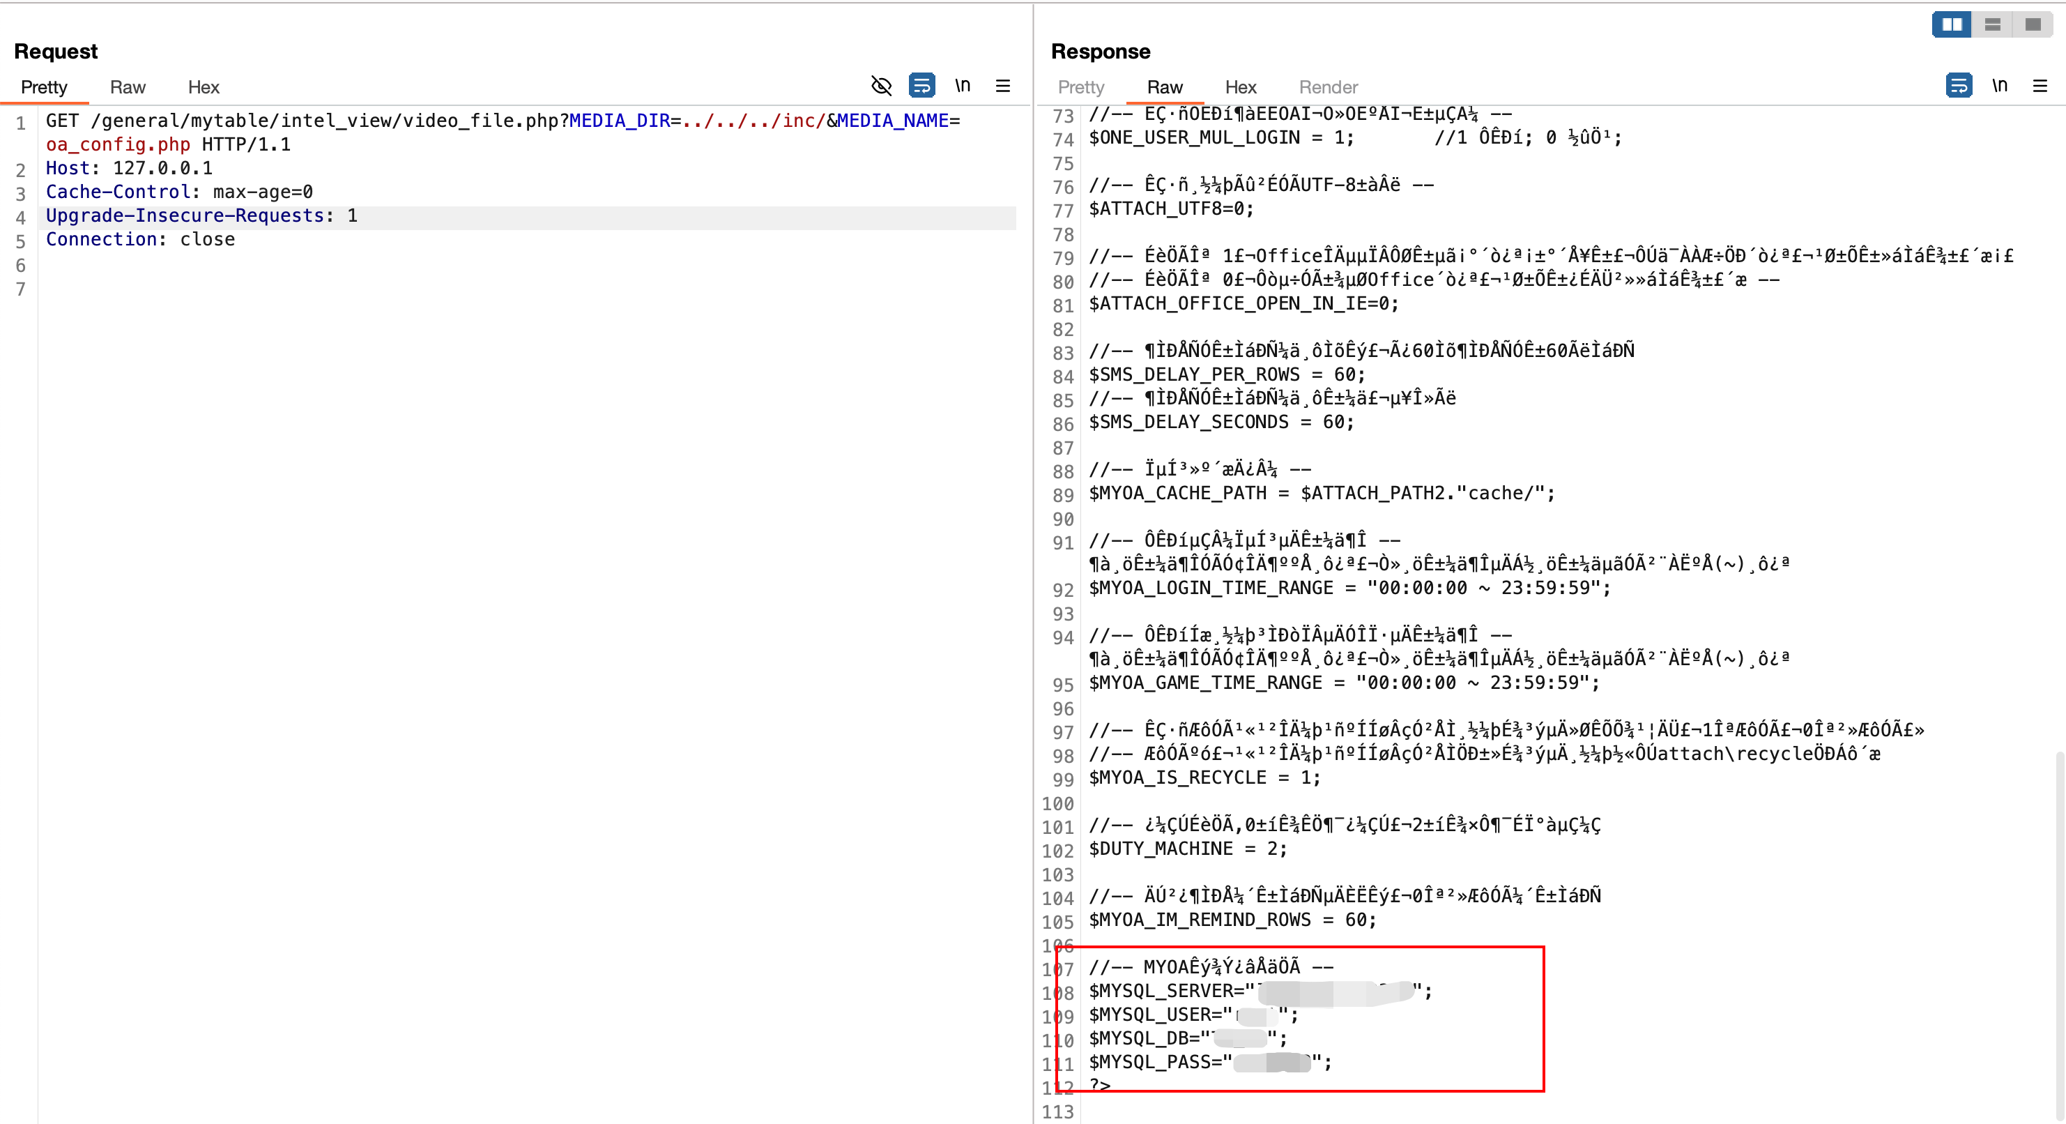Select side-by-side split layout icon
The height and width of the screenshot is (1124, 2066).
1951,24
